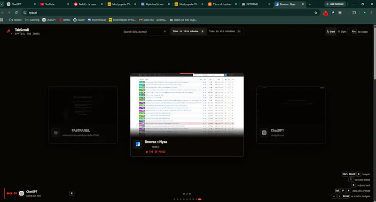Bookmark this page with the star icon
Screen dimensions: 376x202
[x=316, y=13]
